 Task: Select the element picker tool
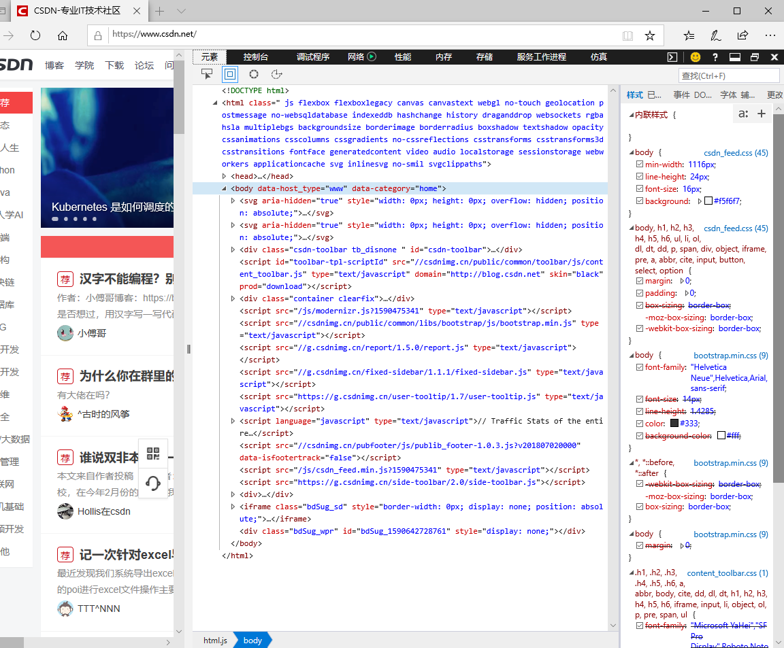[206, 74]
